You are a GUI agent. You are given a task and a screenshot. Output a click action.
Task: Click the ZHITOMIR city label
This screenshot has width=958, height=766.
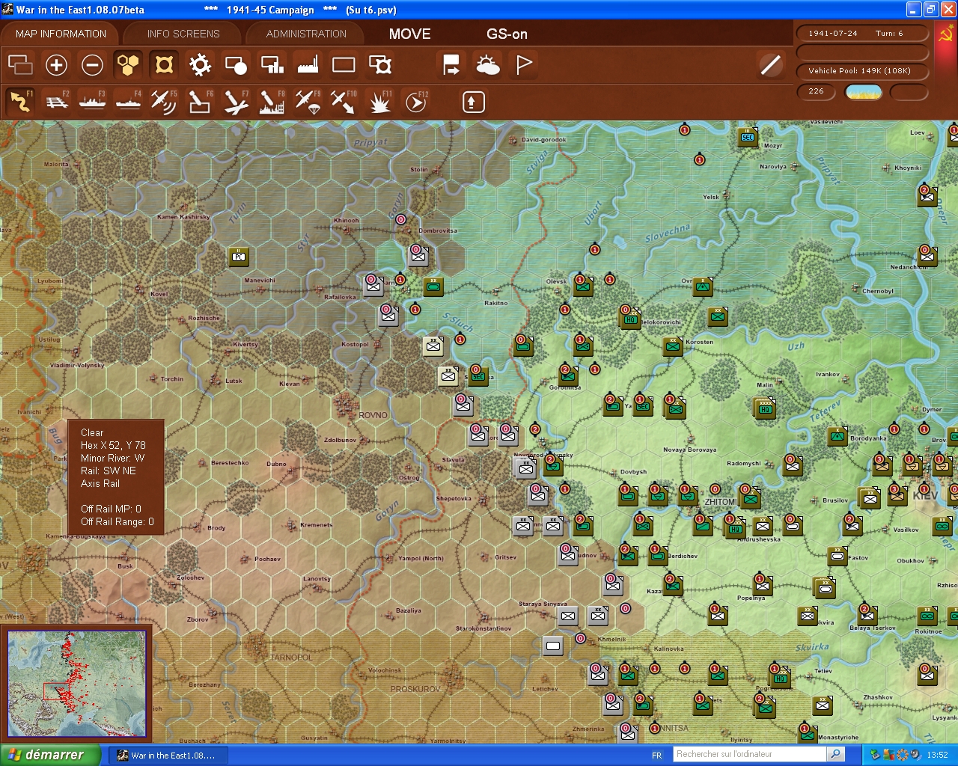coord(719,502)
